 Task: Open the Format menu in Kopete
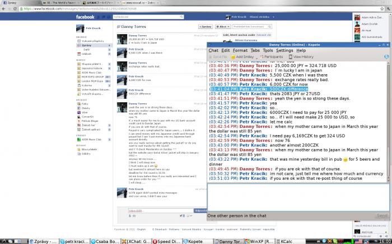[x=240, y=50]
